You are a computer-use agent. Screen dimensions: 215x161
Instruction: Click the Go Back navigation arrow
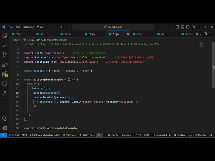pos(62,27)
